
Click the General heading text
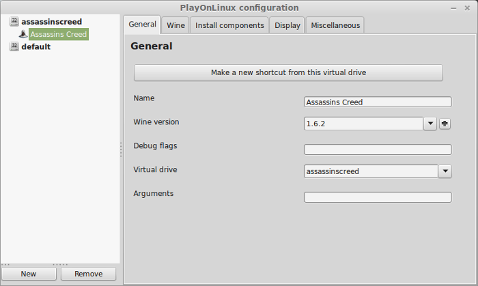coord(152,46)
